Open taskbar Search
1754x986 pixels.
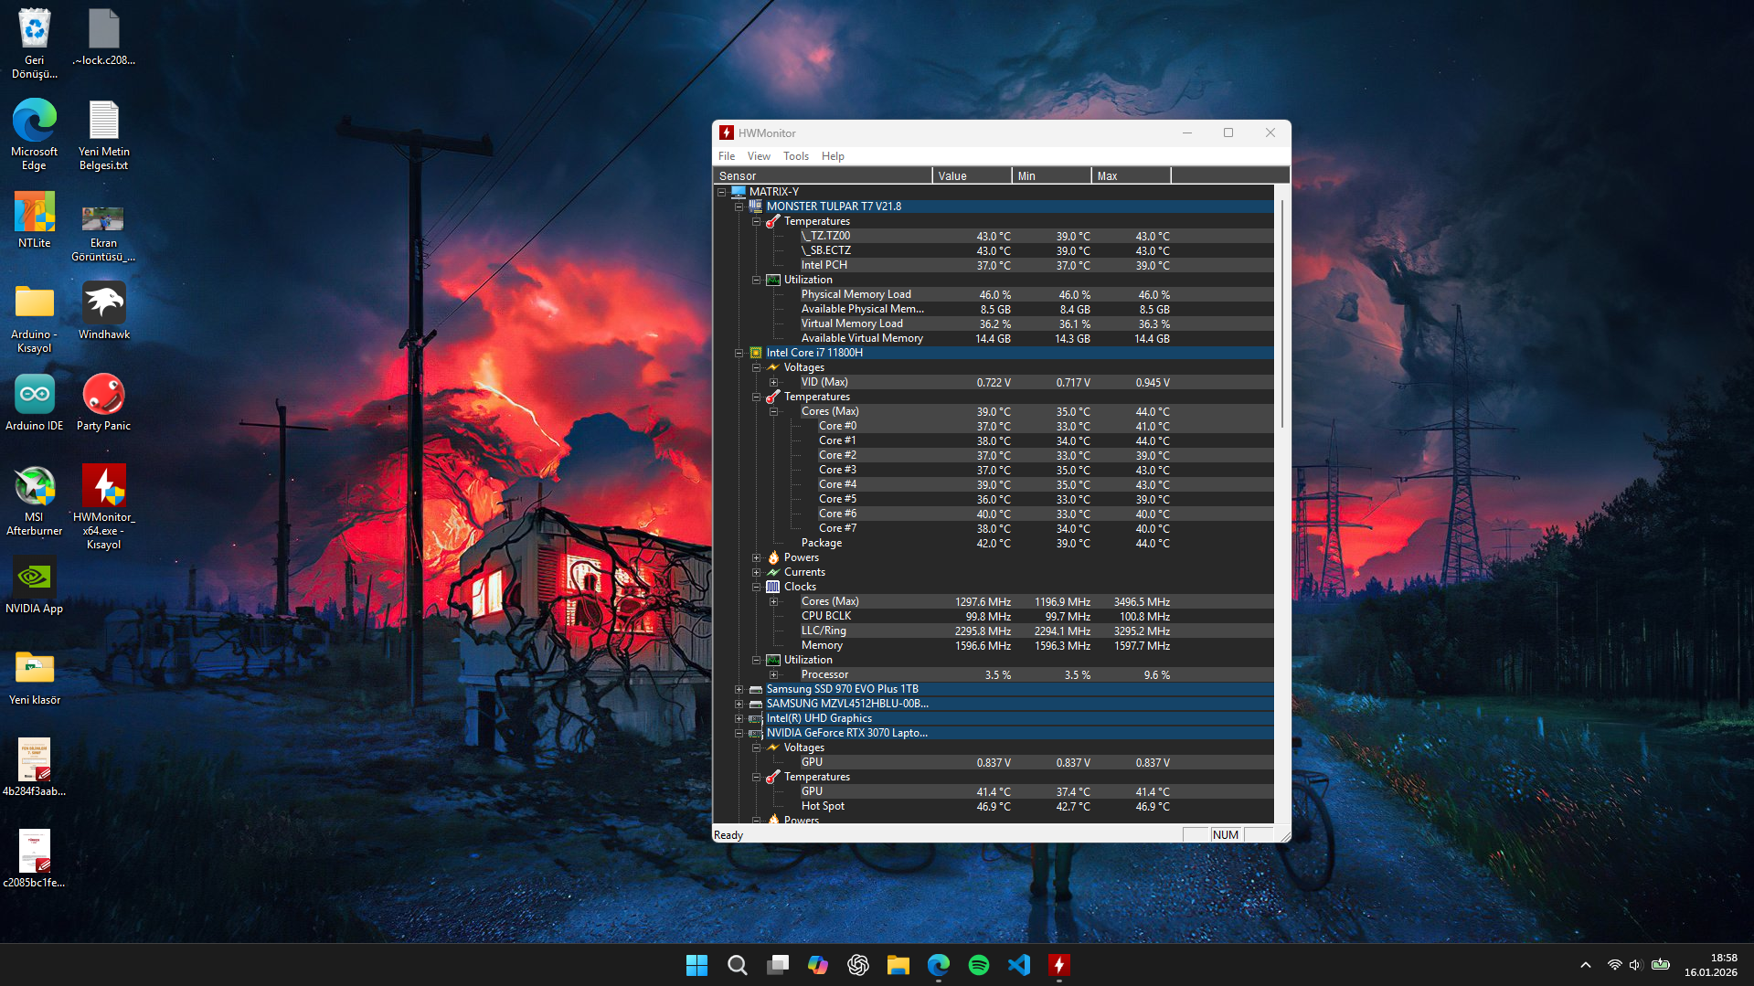[x=737, y=965]
